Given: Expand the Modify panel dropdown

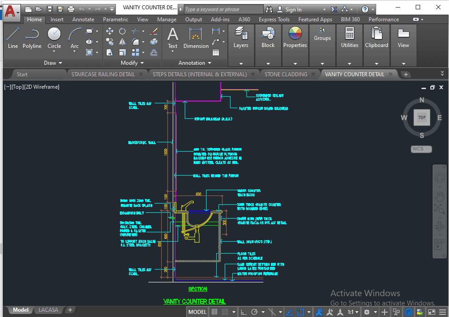Looking at the screenshot, I should coord(132,63).
